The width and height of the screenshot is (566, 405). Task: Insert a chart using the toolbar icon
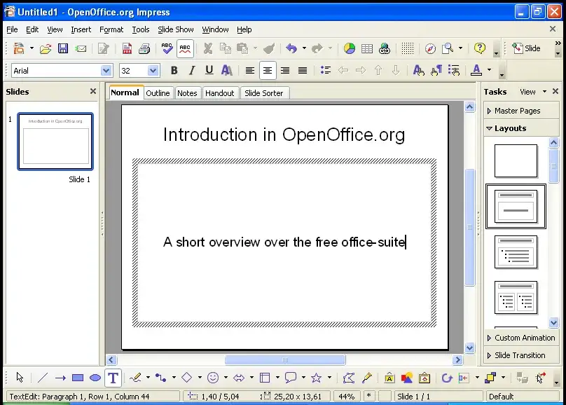coord(350,49)
